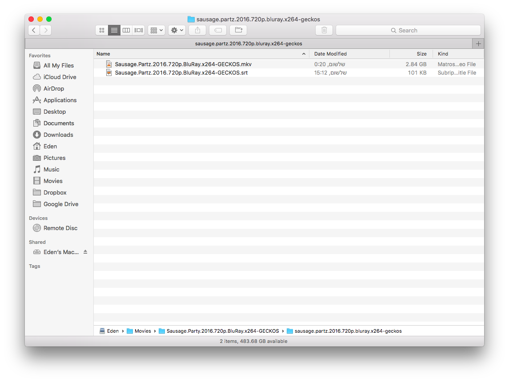Click the Share toolbar button

pyautogui.click(x=197, y=30)
